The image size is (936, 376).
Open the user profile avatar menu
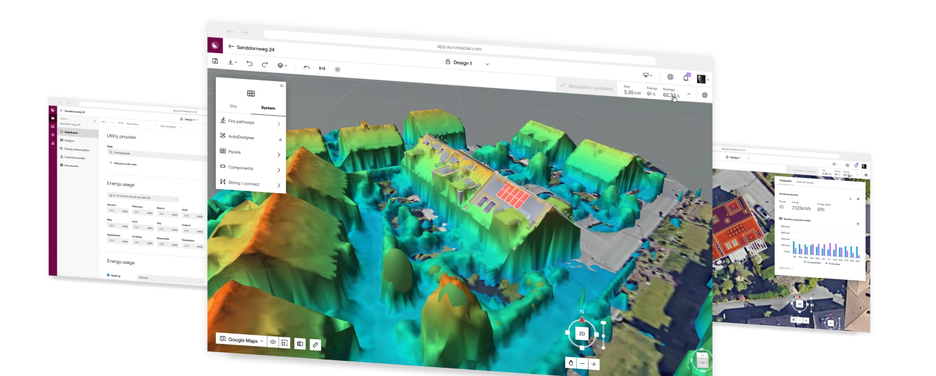click(x=703, y=79)
